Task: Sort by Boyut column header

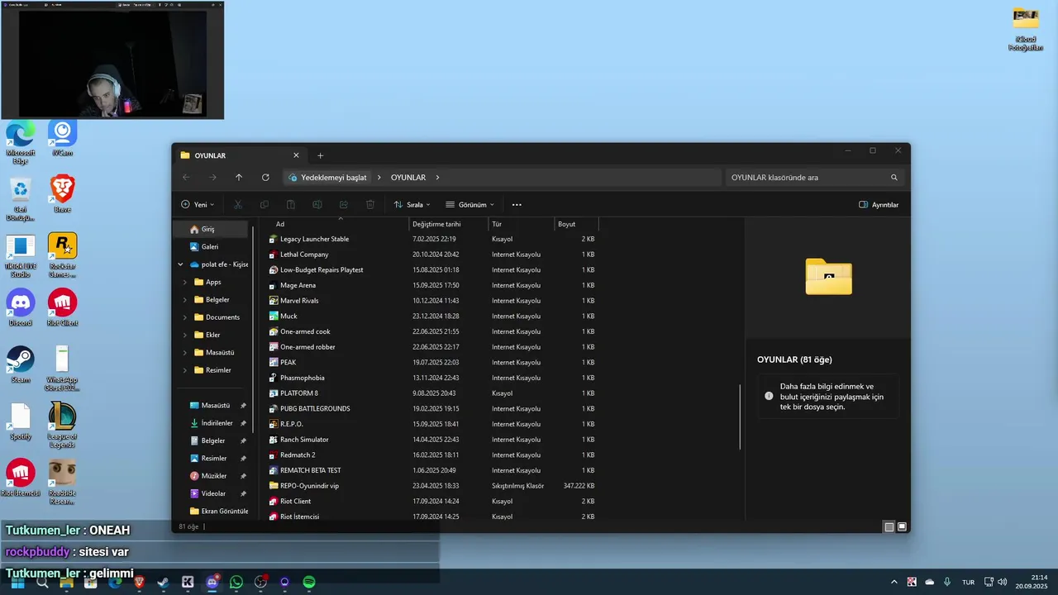Action: coord(576,224)
